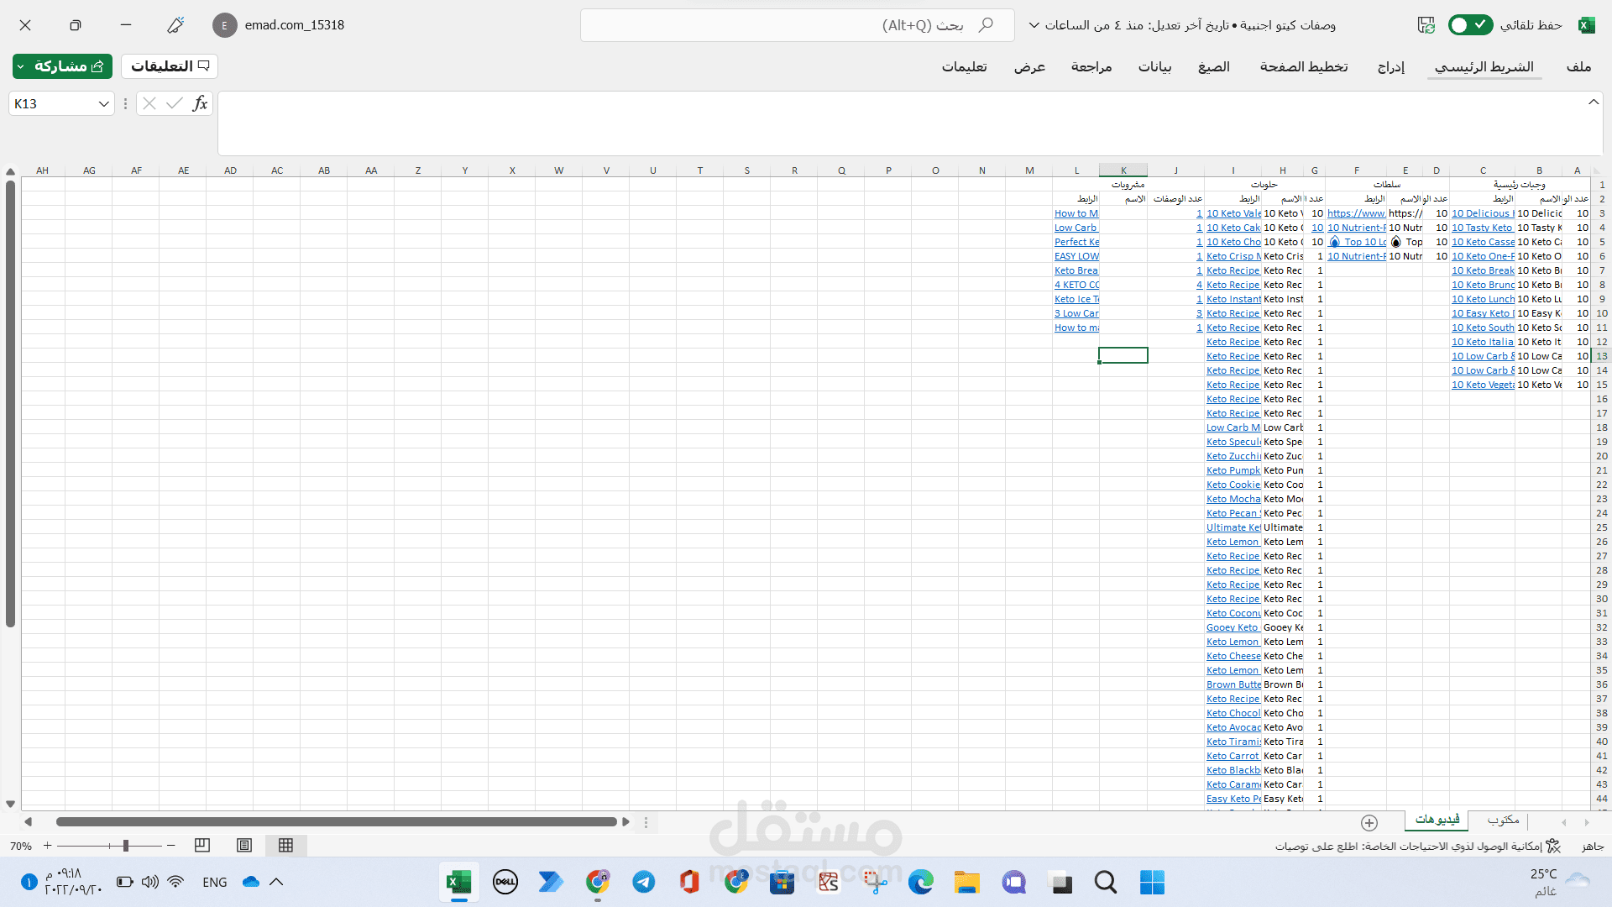Open the بيانات (Data) ribbon tab
This screenshot has height=907, width=1612.
coord(1154,66)
